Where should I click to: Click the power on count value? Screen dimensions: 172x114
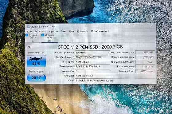coord(145,66)
